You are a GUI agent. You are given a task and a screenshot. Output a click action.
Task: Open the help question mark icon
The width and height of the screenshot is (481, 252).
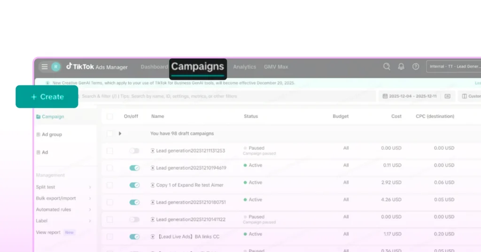click(x=416, y=67)
